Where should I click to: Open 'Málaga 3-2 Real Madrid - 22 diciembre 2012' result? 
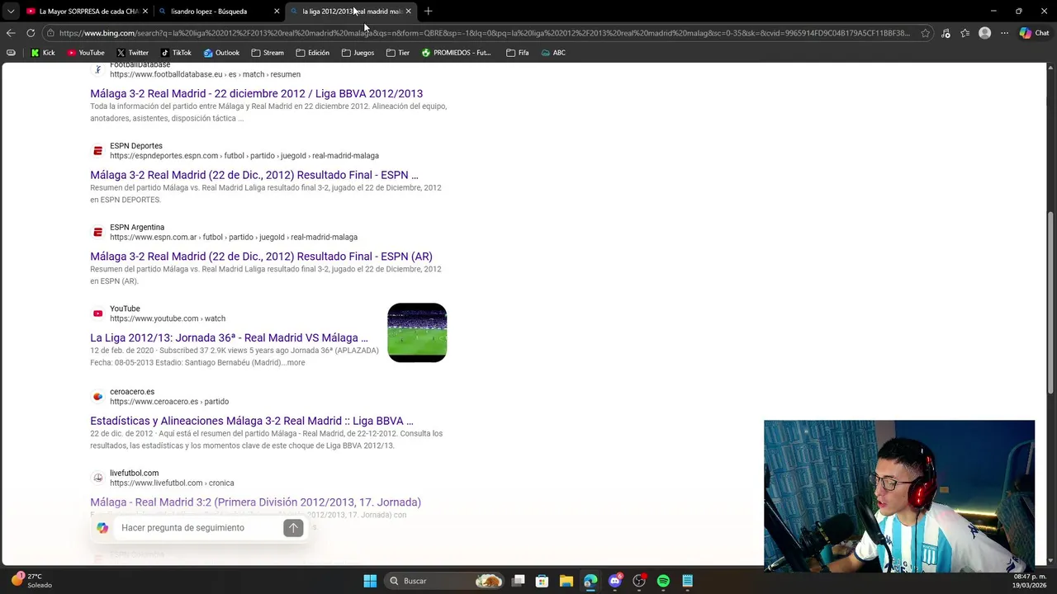pyautogui.click(x=256, y=93)
